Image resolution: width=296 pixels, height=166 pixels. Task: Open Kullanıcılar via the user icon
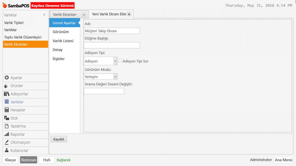[x=7, y=150]
